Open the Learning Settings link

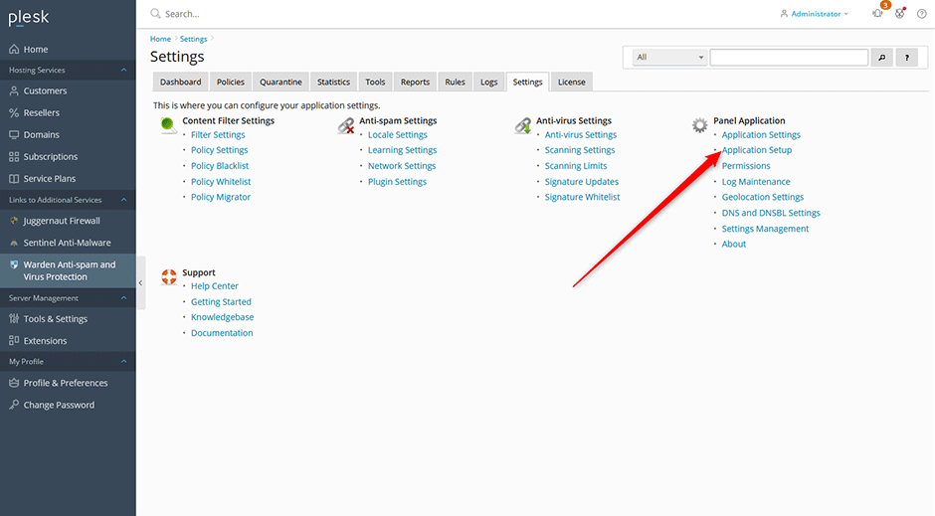click(x=402, y=150)
